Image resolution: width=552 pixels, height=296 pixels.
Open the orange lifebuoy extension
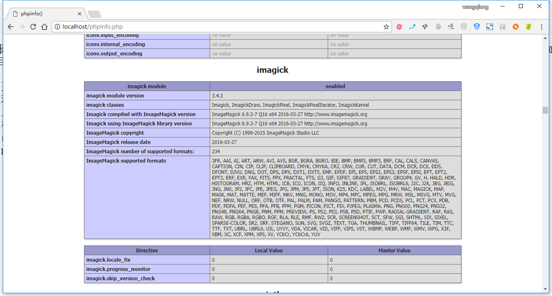[516, 27]
